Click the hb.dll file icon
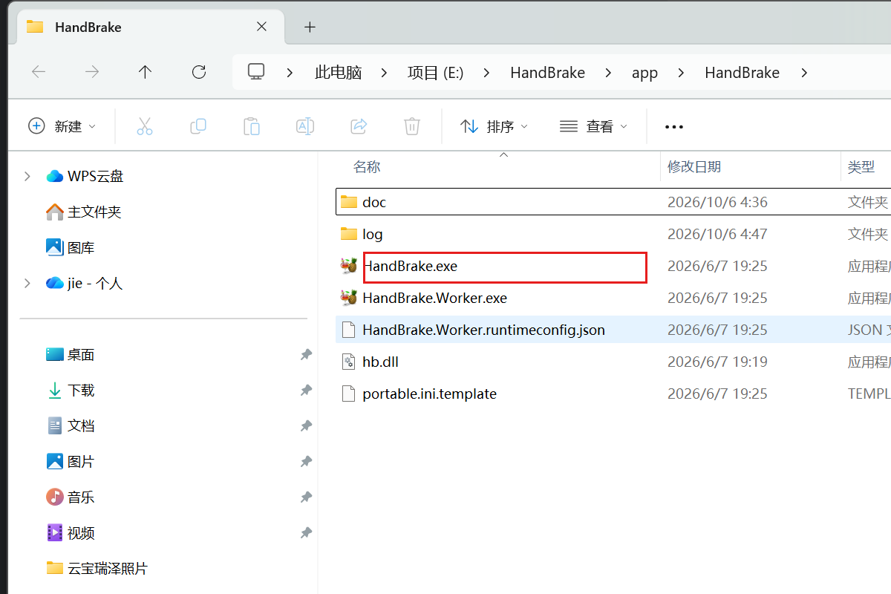This screenshot has width=891, height=594. (x=349, y=362)
